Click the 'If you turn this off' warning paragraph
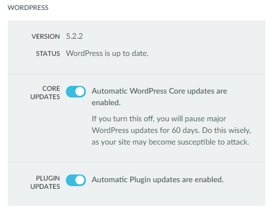272x211 pixels. [x=171, y=130]
